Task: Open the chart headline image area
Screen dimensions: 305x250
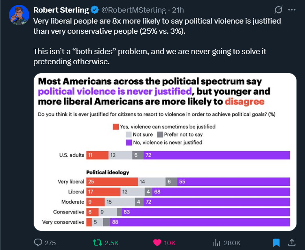Action: click(154, 91)
